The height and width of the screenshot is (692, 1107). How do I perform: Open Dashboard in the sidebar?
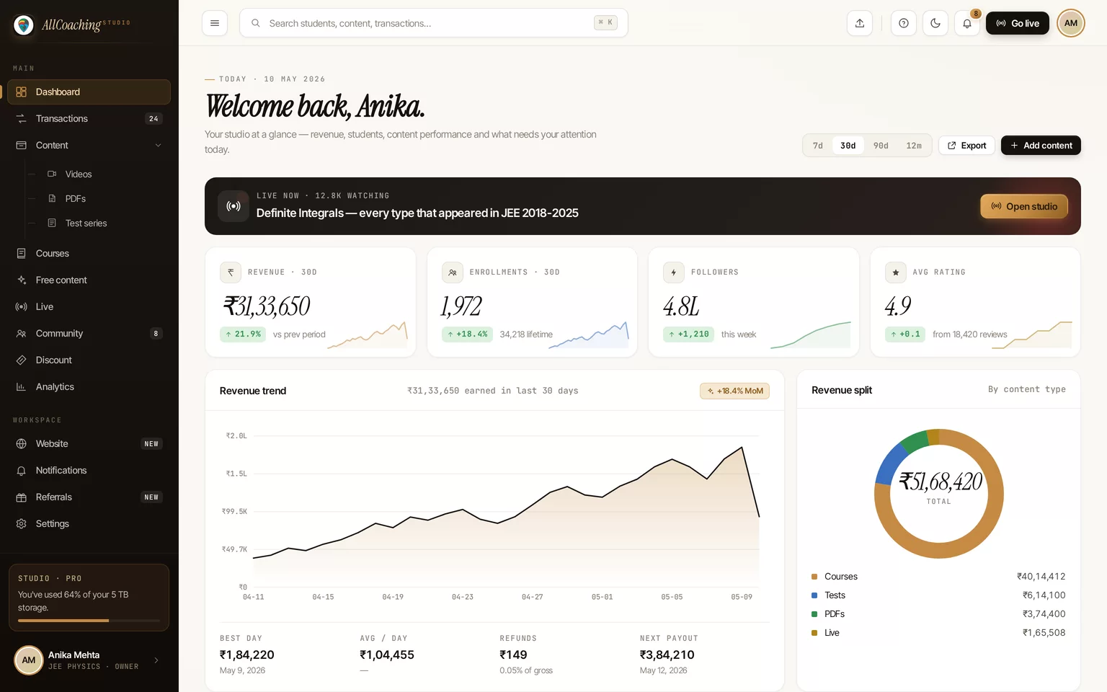pos(89,92)
